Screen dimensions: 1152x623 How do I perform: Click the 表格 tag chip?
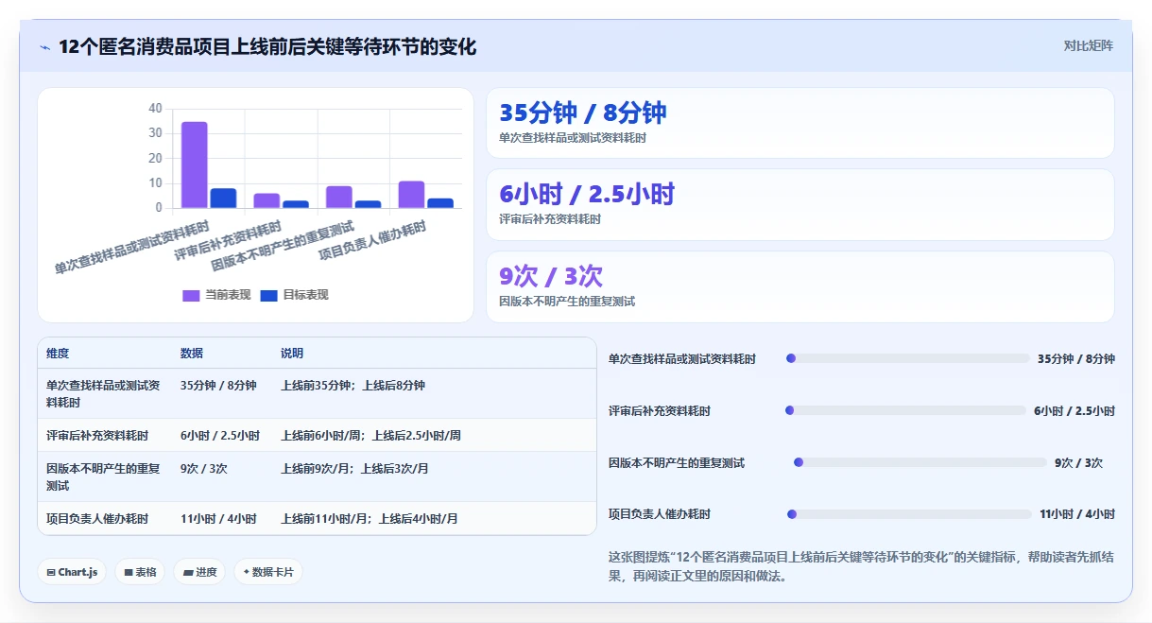(140, 572)
